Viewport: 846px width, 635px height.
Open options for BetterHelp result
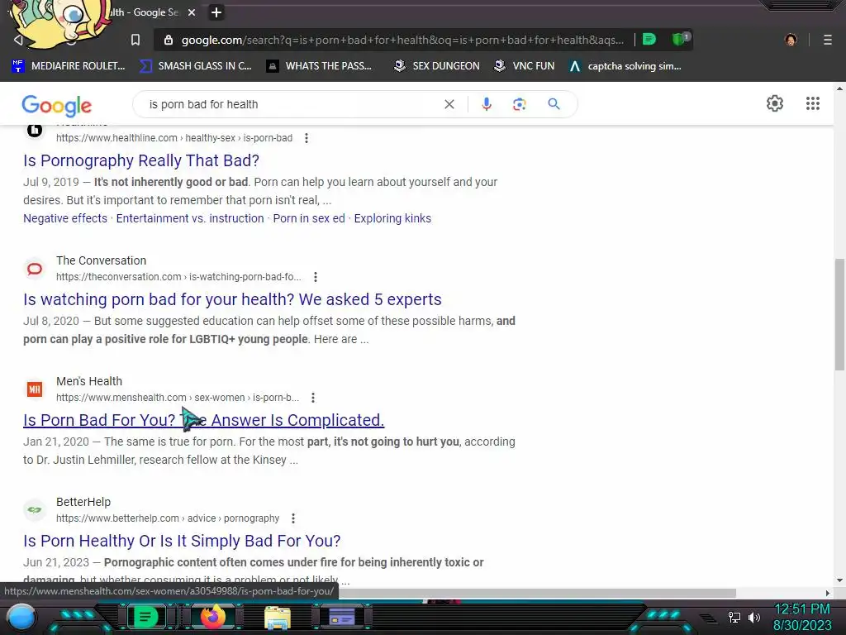[x=293, y=518]
